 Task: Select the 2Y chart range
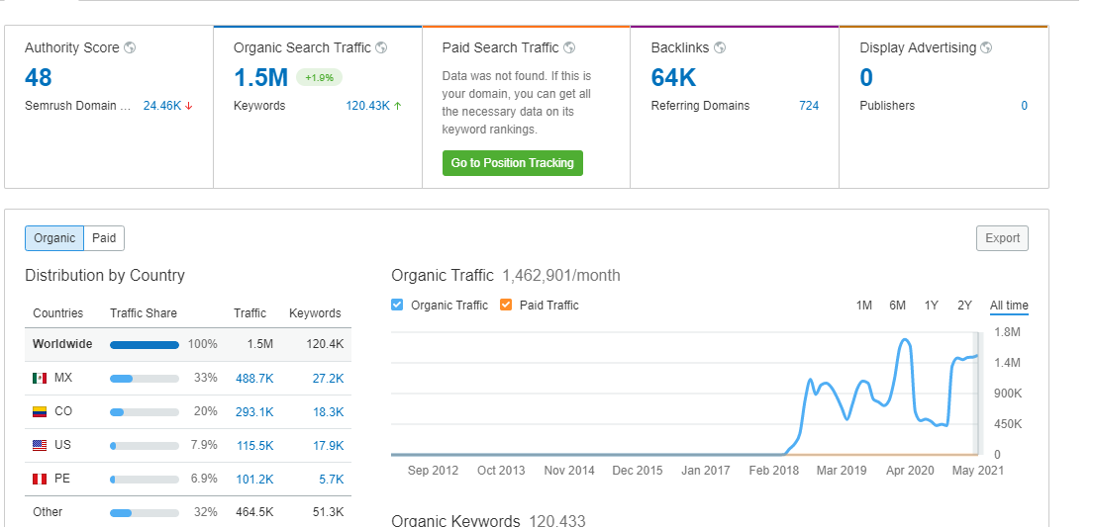tap(964, 306)
